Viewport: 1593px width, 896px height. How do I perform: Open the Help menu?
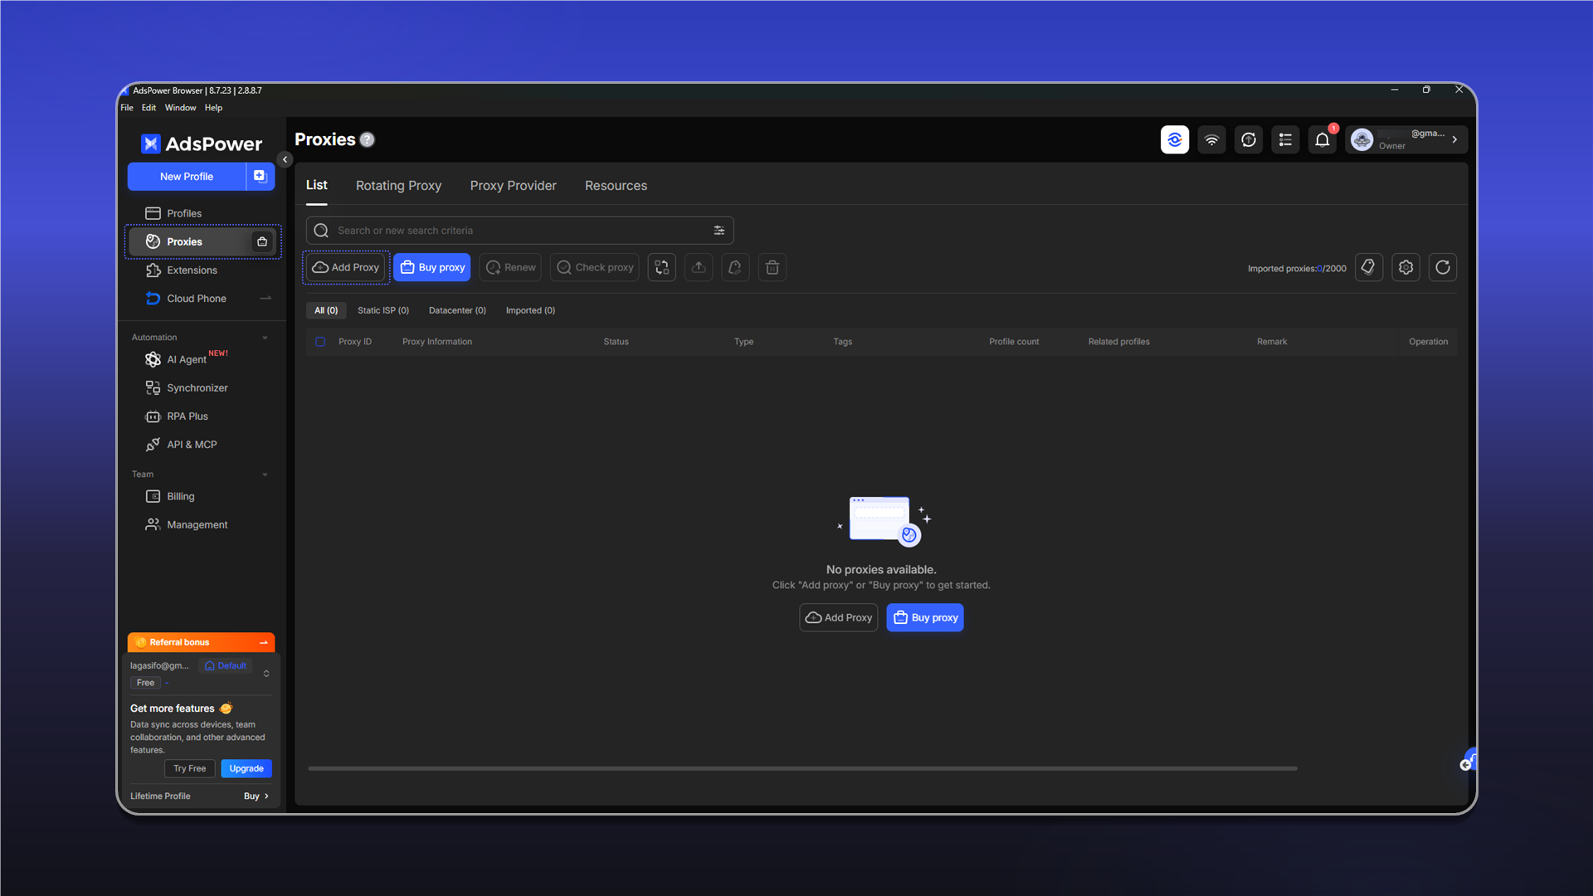[213, 108]
